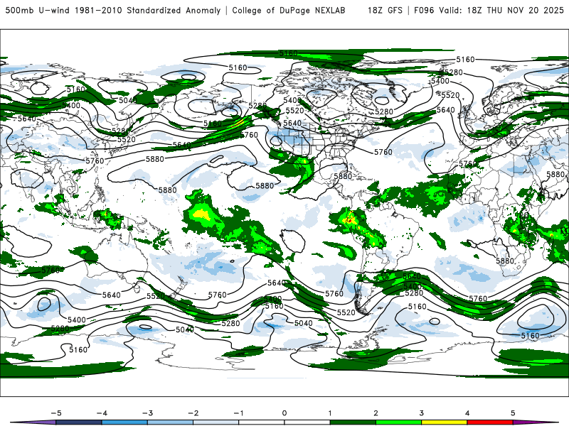Click the '2' colorbar label
Image resolution: width=569 pixels, height=426 pixels.
coord(376,413)
